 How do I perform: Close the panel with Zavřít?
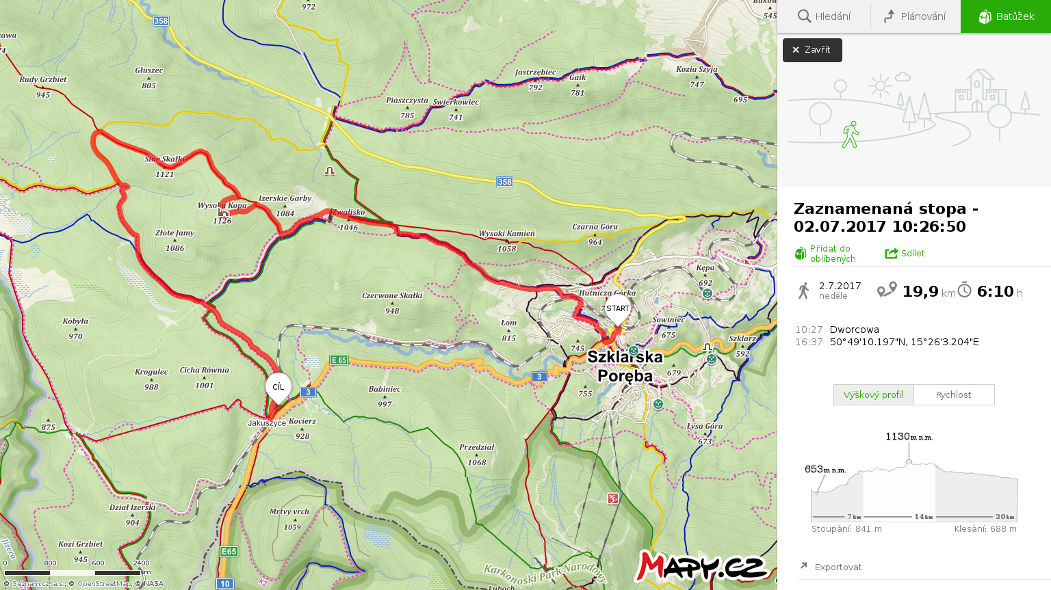(812, 50)
